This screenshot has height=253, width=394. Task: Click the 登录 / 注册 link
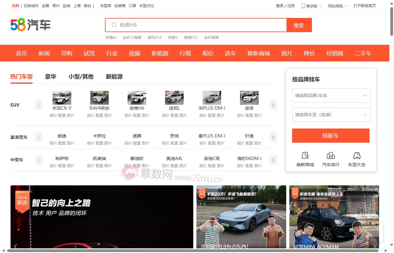click(285, 6)
